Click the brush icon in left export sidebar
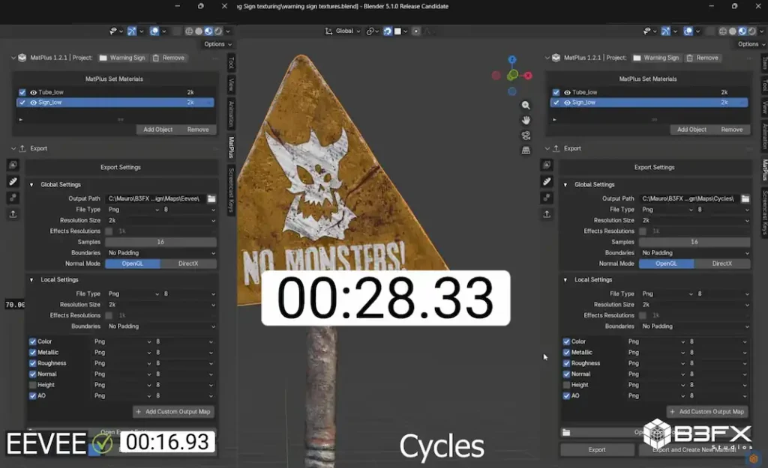 [13, 181]
